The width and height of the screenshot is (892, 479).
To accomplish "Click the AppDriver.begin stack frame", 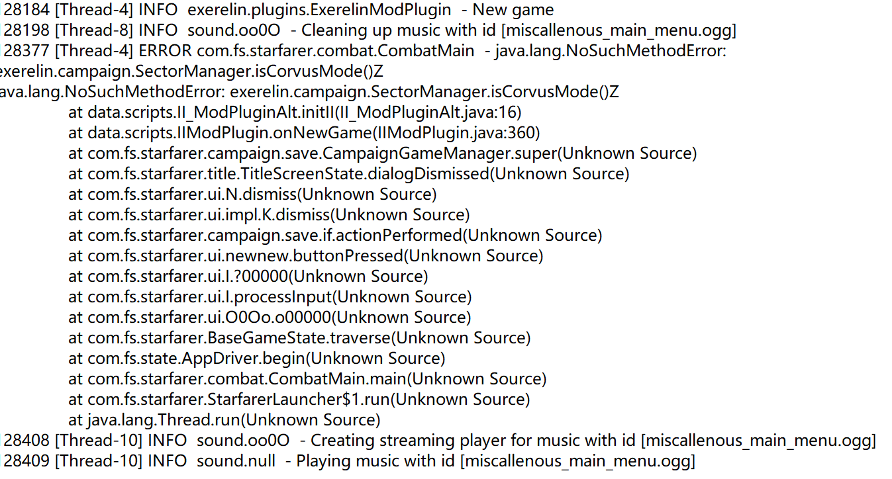I will (256, 359).
